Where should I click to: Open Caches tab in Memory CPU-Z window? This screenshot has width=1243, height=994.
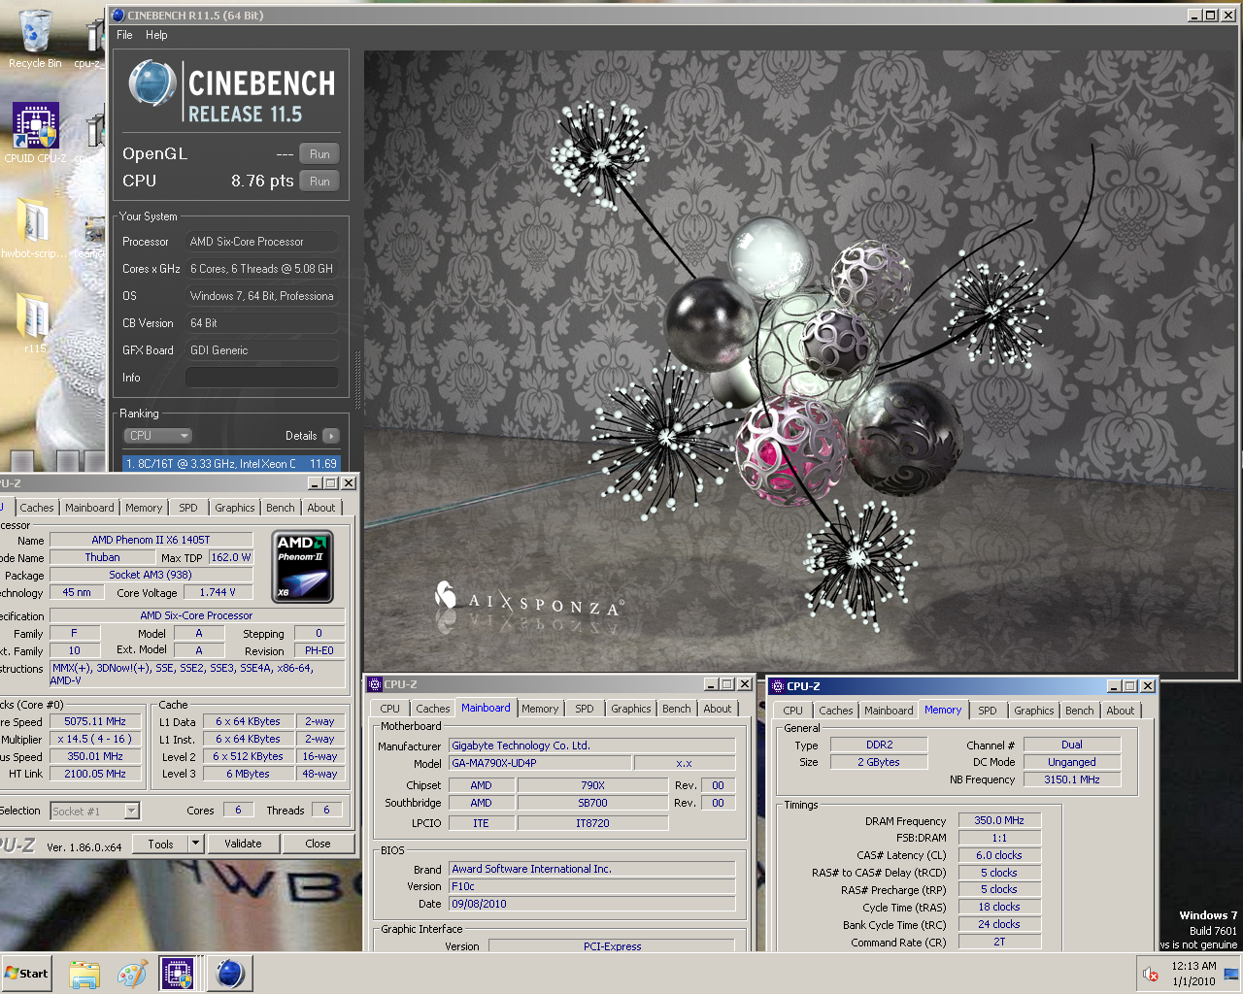(x=836, y=711)
